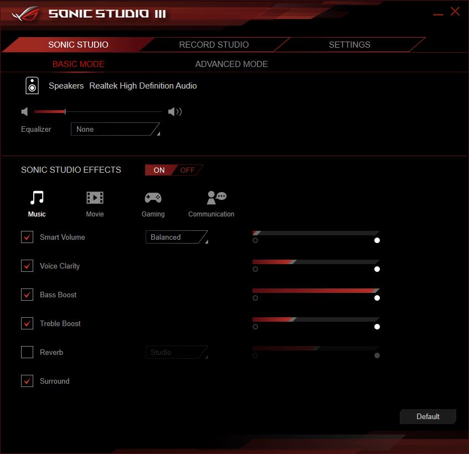Click Bass Boost minimum circle marker

click(x=255, y=298)
